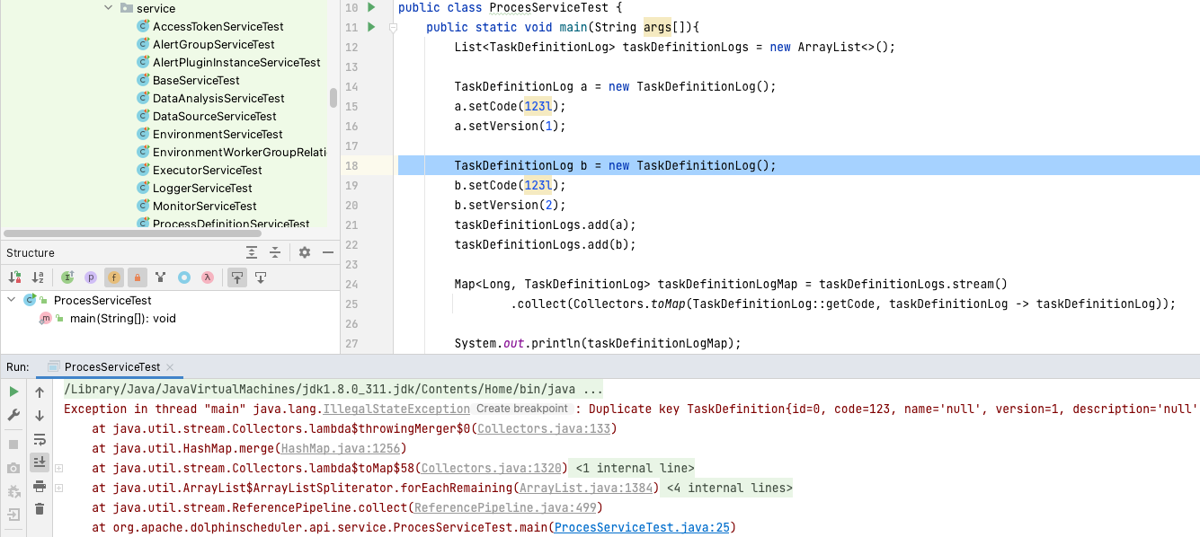Click IllegalStateException link in console
1200x537 pixels.
coord(396,409)
